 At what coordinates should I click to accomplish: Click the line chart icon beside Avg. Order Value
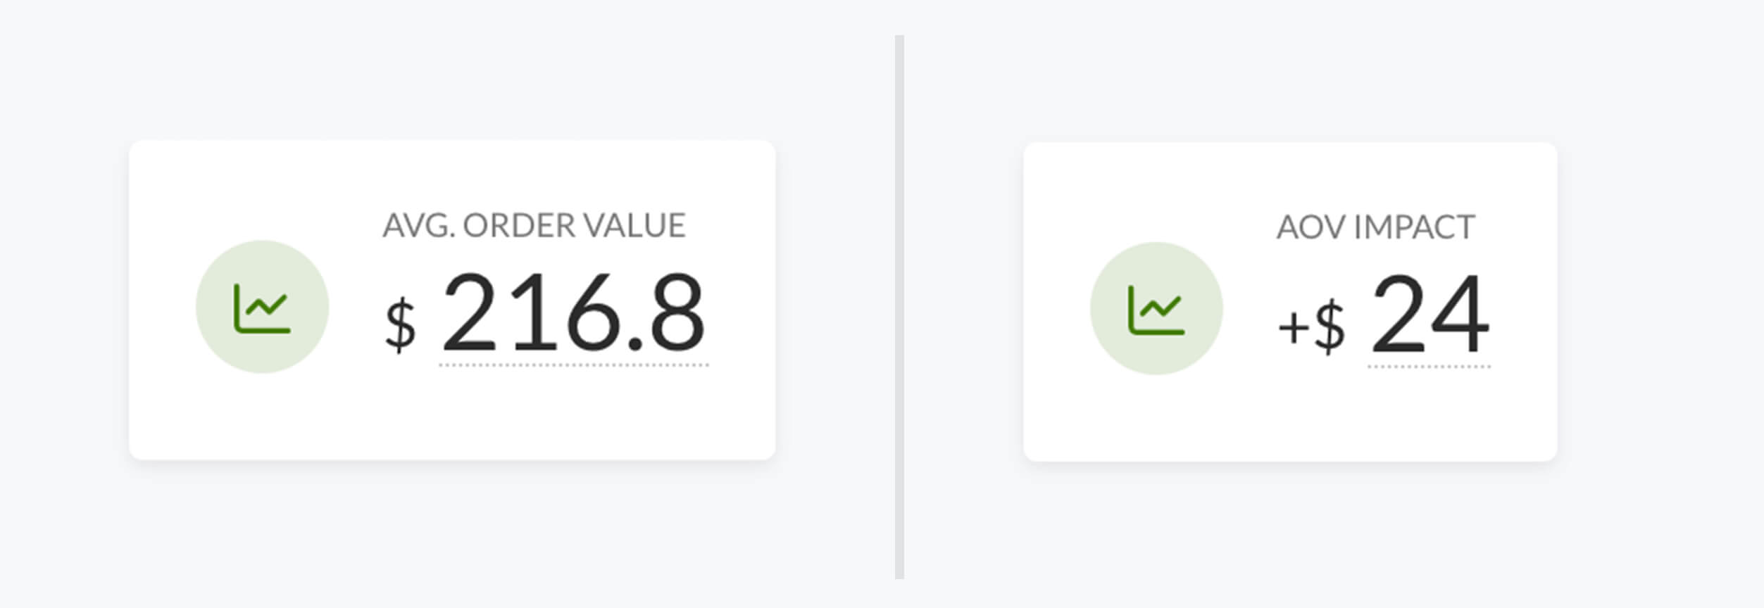[262, 308]
